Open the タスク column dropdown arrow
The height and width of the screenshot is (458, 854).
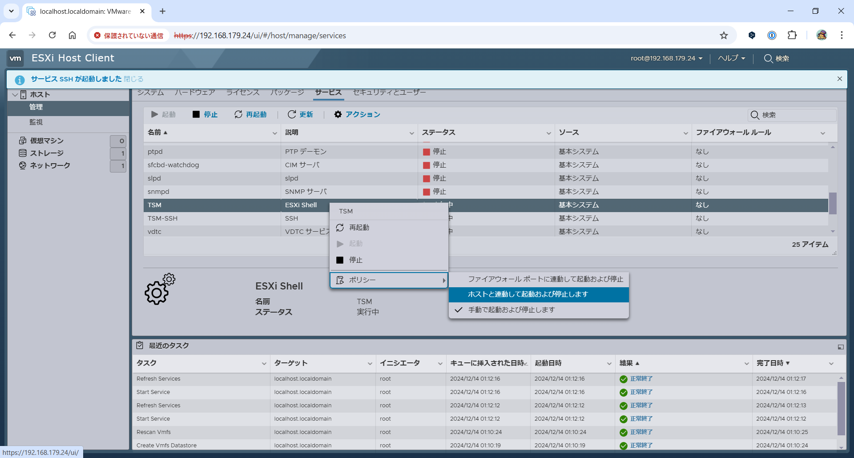click(x=264, y=364)
